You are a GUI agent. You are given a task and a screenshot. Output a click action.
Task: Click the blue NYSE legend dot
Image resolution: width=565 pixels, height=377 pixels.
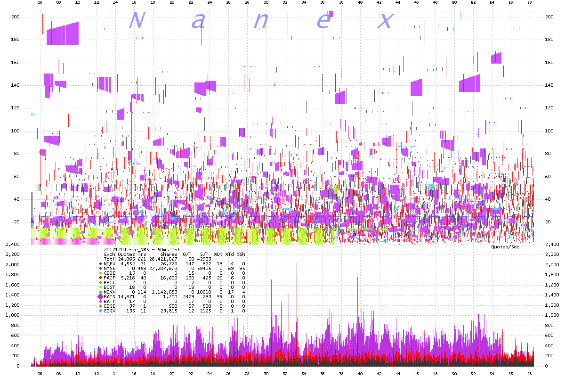pyautogui.click(x=100, y=269)
